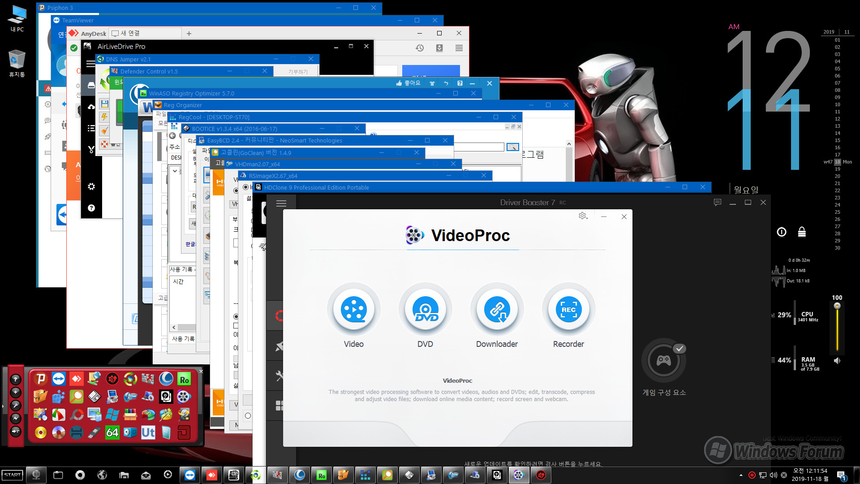Click the search magnifier button in the background window
Image resolution: width=860 pixels, height=484 pixels.
513,147
